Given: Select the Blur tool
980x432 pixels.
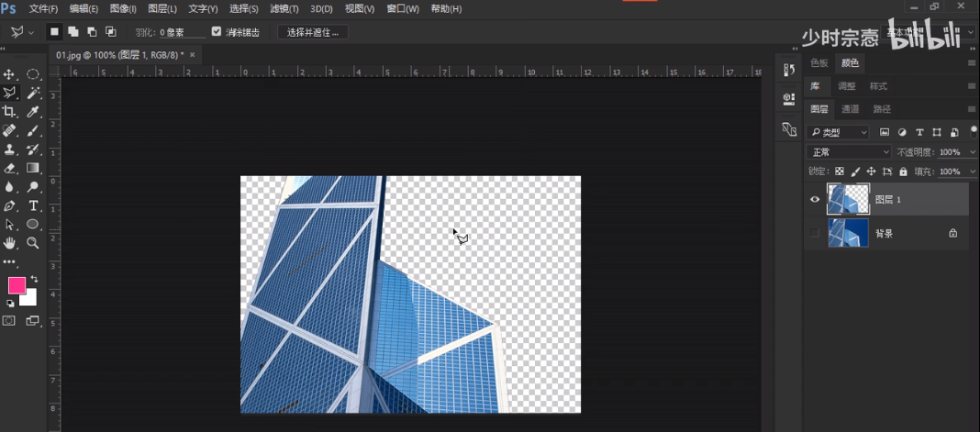Looking at the screenshot, I should (9, 187).
